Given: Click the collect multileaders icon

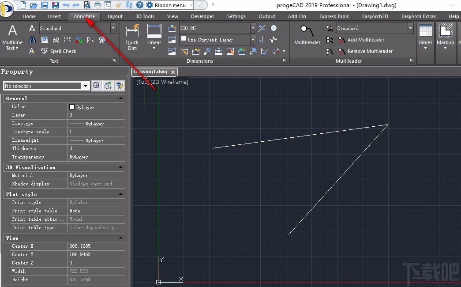Looking at the screenshot, I should point(330,51).
